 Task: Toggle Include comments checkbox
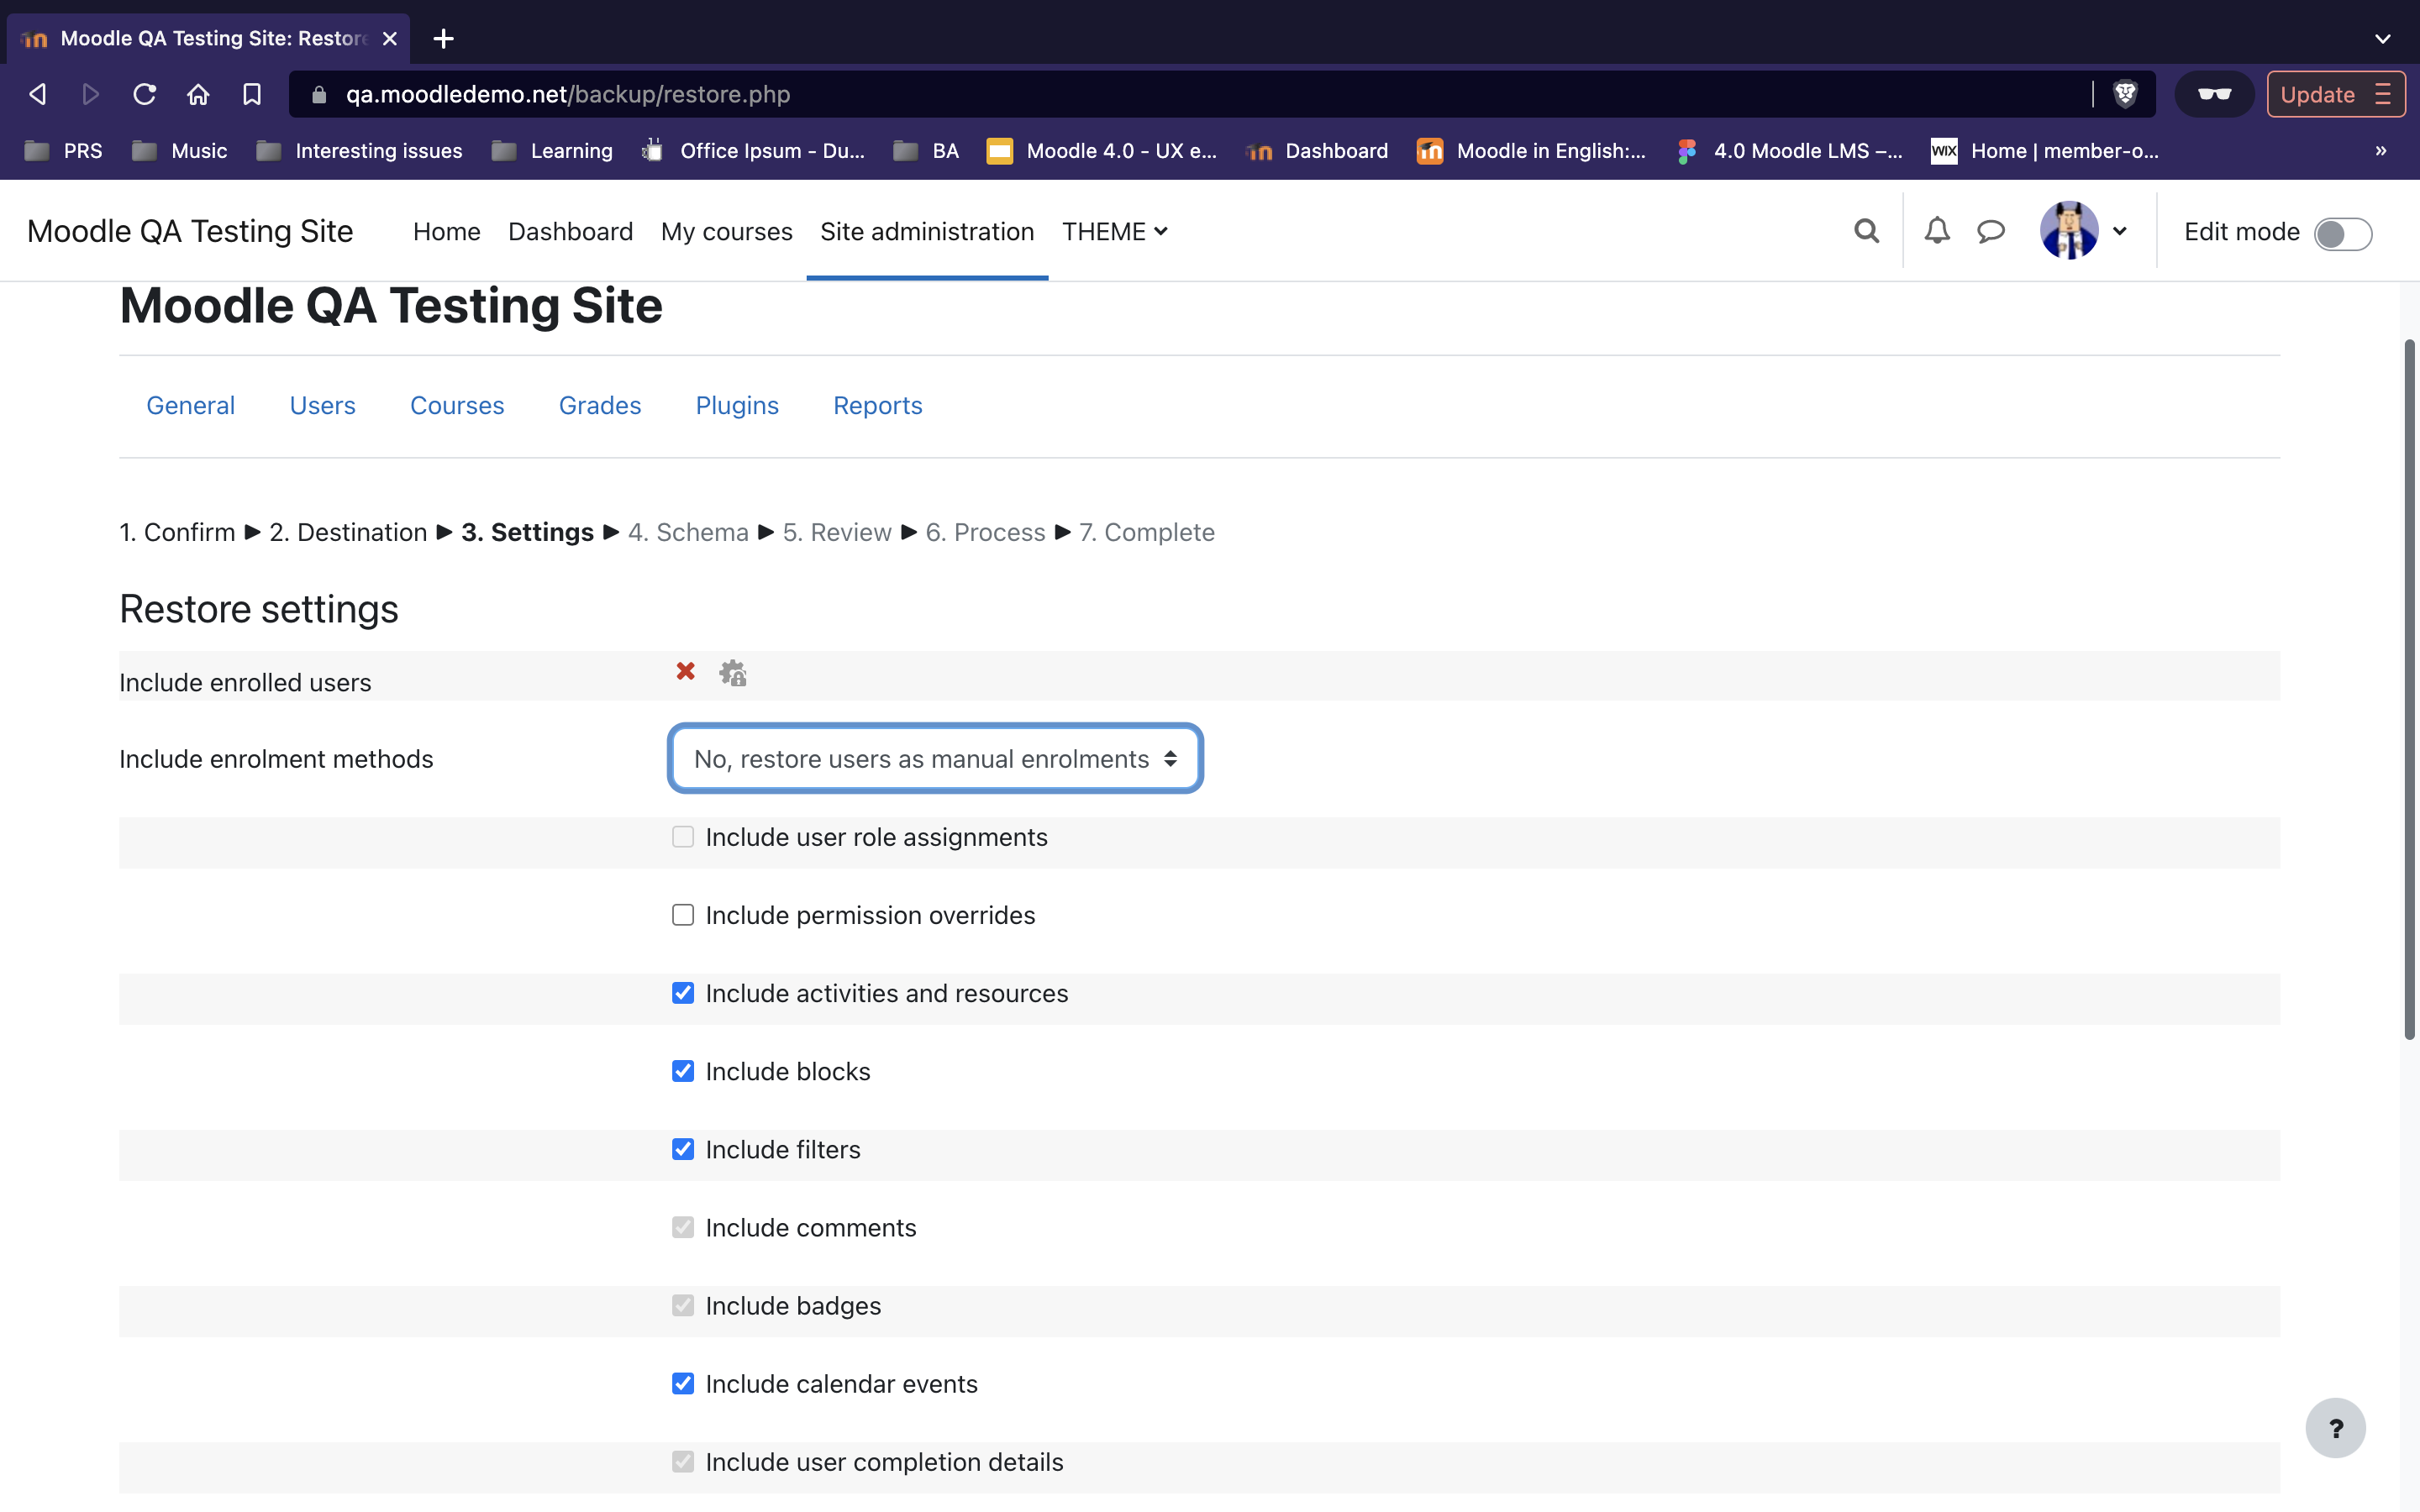pyautogui.click(x=683, y=1227)
